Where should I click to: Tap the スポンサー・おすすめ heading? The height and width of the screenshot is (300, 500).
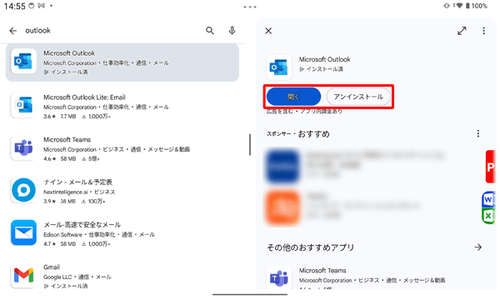click(x=297, y=134)
